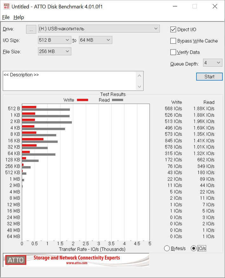Image resolution: width=225 pixels, height=278 pixels.
Task: Click the drive browse button with ellipsis
Action: [x=31, y=29]
